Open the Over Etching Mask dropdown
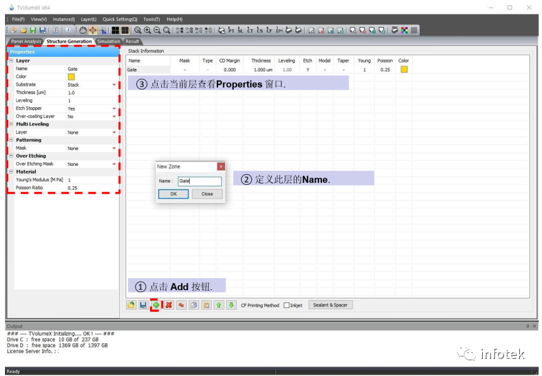 (x=114, y=164)
